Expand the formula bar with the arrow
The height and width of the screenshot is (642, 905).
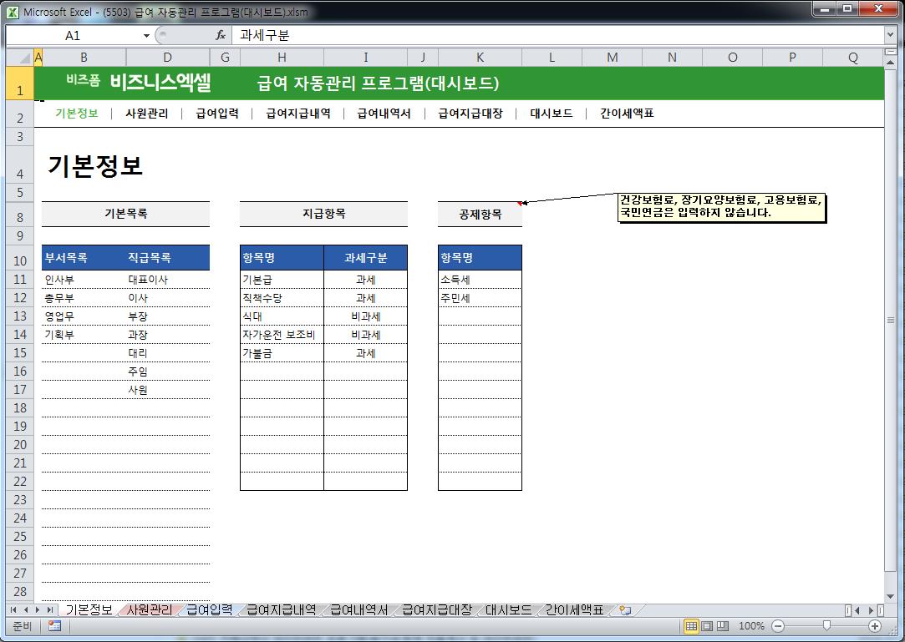pos(890,35)
